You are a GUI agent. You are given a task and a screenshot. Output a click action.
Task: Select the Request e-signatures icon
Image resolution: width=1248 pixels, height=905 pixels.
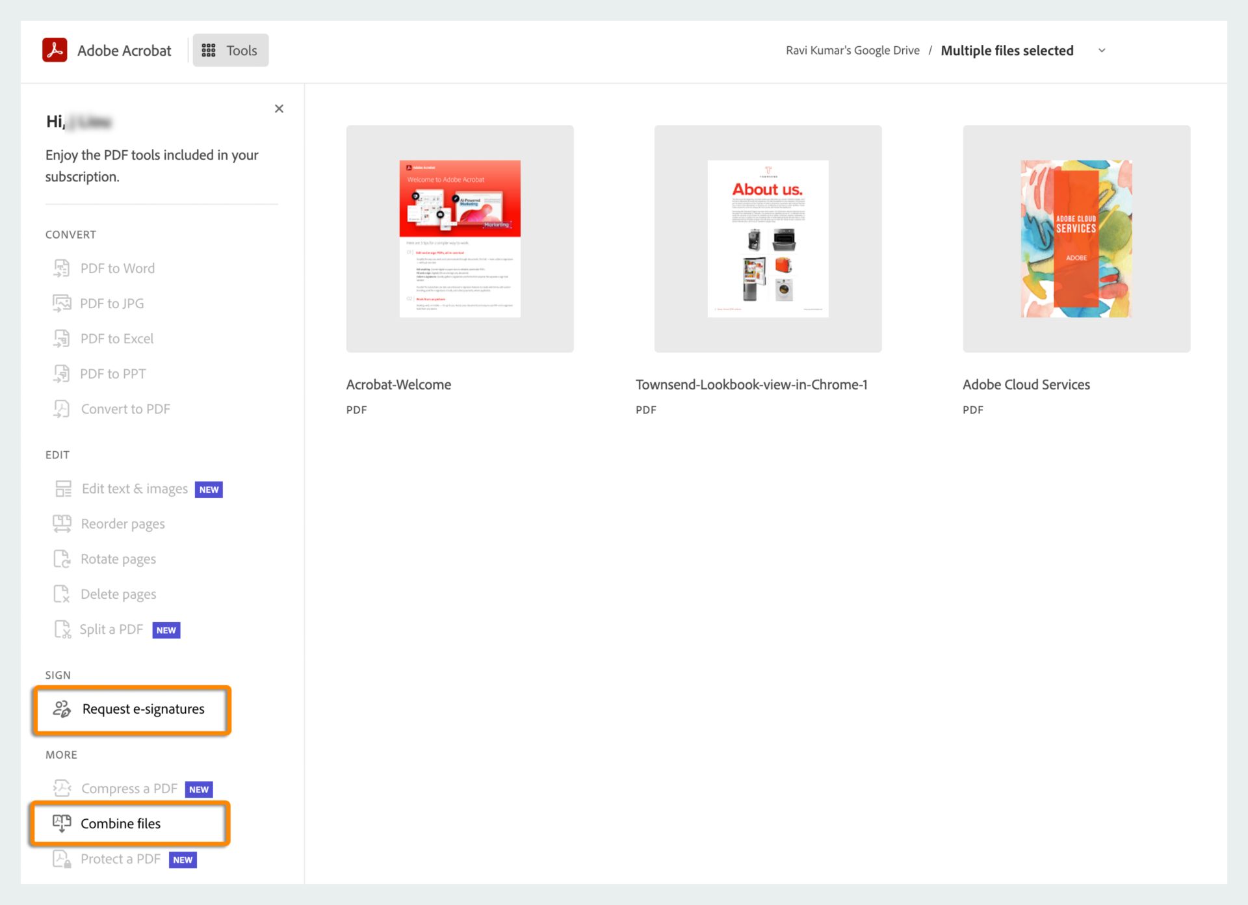click(61, 708)
